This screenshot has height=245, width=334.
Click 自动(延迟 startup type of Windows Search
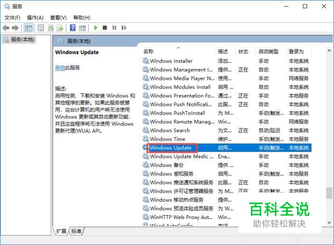coord(269,130)
